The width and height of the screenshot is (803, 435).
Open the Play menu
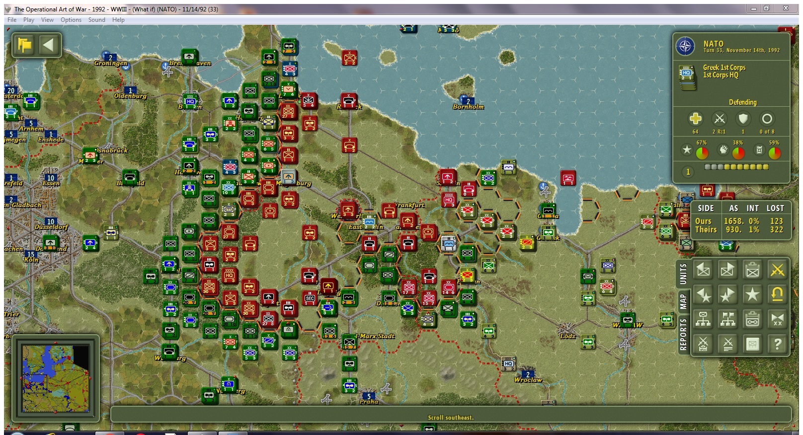29,20
